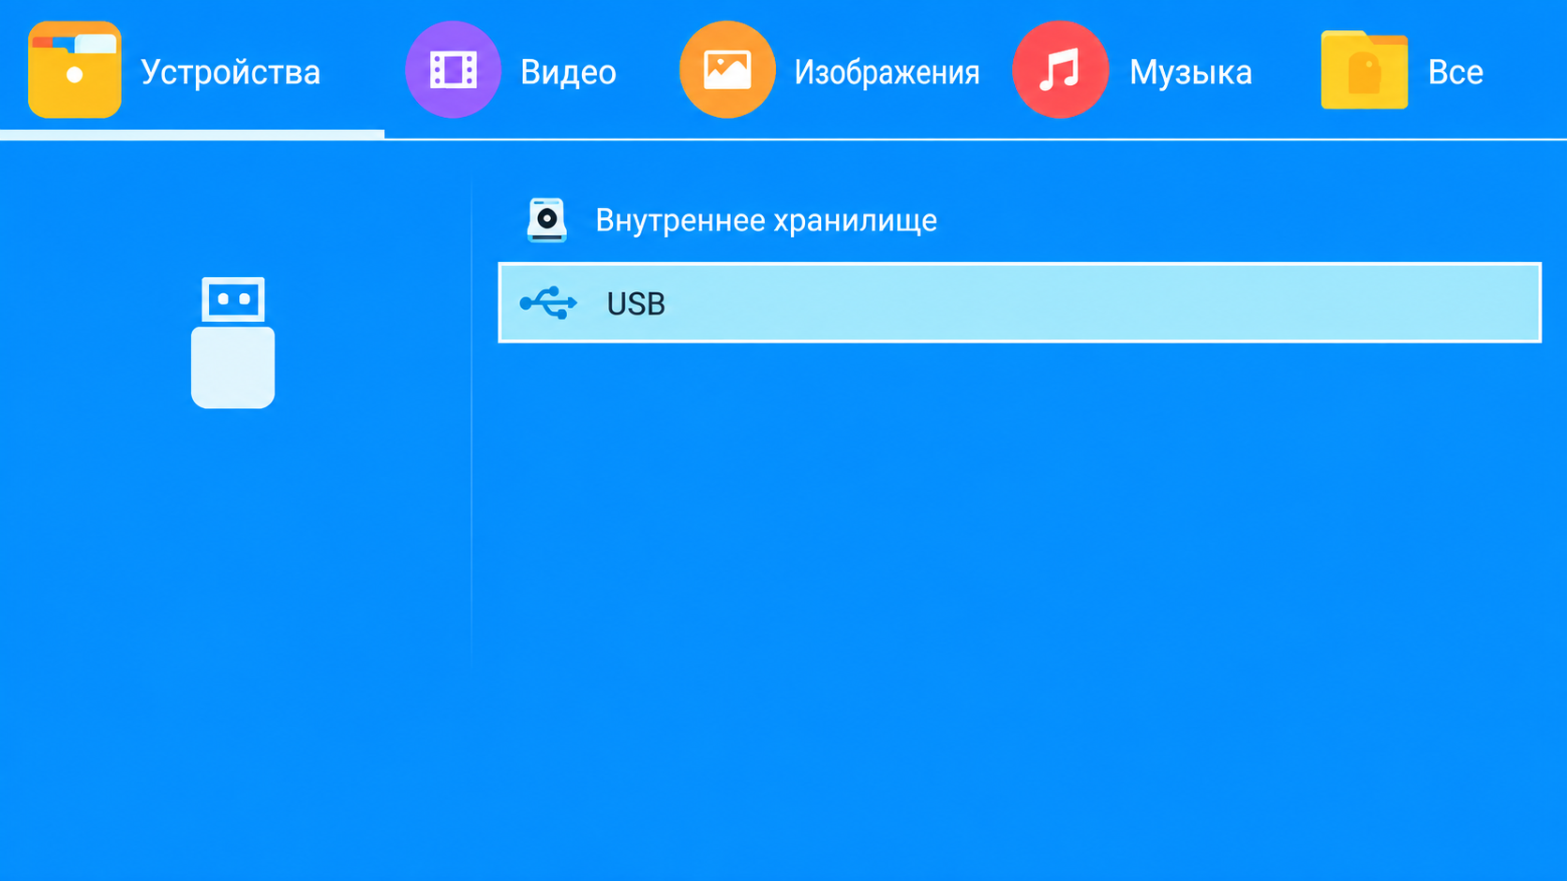Click the yellow Устройства folder icon
Screen dimensions: 1567x881
(x=75, y=69)
